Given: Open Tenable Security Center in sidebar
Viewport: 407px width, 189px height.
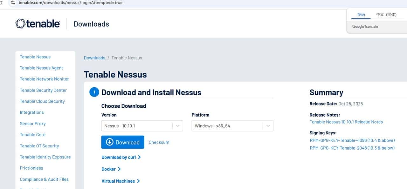Looking at the screenshot, I should [x=43, y=90].
